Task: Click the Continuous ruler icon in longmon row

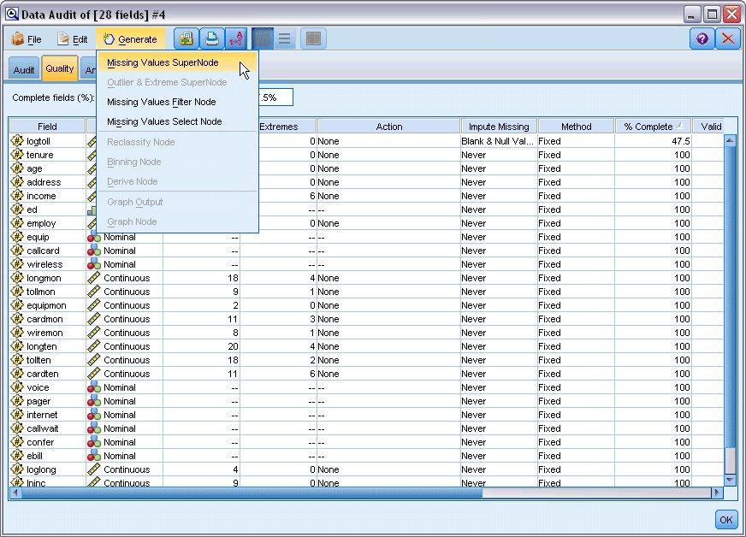Action: (94, 278)
